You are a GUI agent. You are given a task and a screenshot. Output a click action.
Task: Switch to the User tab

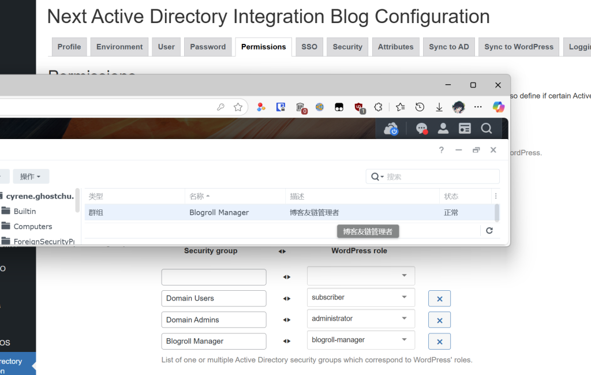tap(166, 47)
